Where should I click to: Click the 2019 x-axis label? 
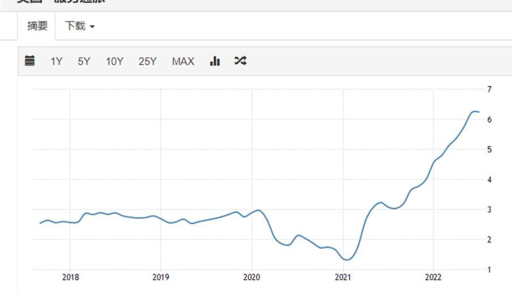tap(161, 278)
